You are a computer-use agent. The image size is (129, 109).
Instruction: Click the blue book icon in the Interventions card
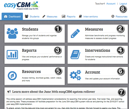tap(75, 54)
